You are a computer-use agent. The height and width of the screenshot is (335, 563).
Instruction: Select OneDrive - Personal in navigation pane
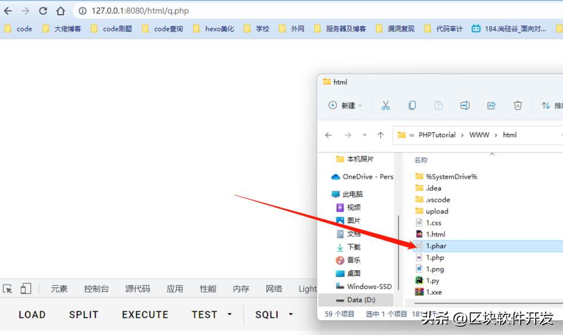coord(362,177)
